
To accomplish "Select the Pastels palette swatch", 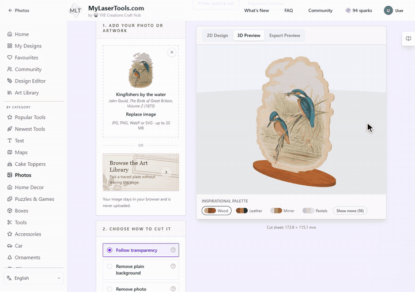I will pos(315,211).
